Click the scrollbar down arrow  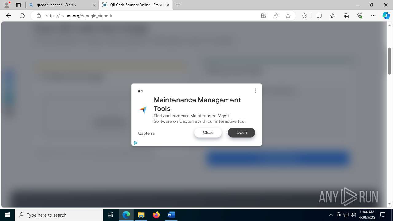(389, 204)
